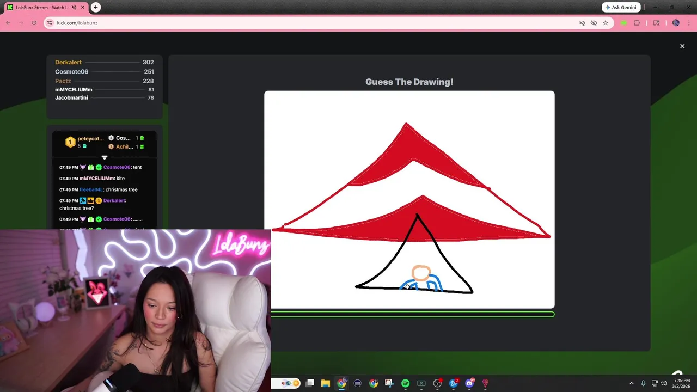Toggle the crossed-eye tracking protection icon

[x=594, y=23]
